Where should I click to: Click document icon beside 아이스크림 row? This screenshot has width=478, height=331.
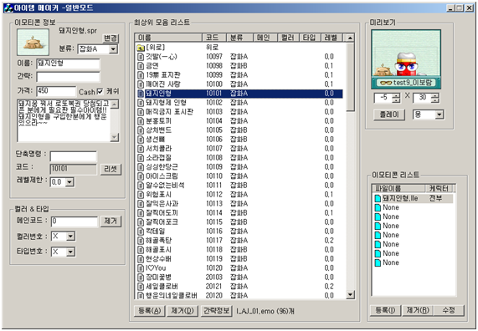141,176
